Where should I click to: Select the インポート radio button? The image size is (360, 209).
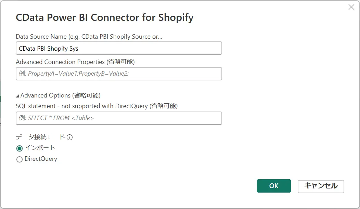click(20, 148)
